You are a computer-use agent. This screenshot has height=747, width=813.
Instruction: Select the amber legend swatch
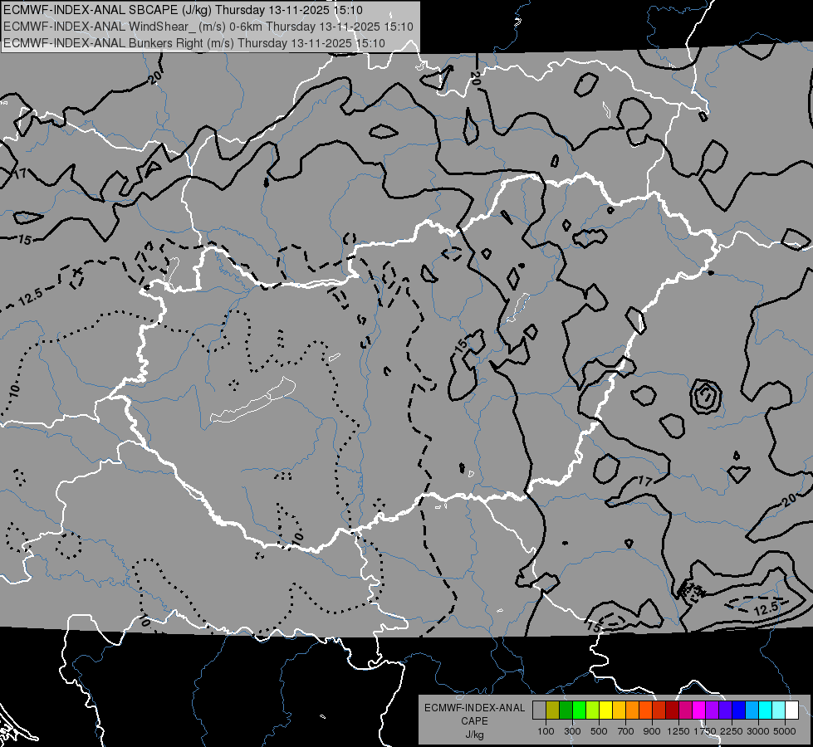coord(619,710)
